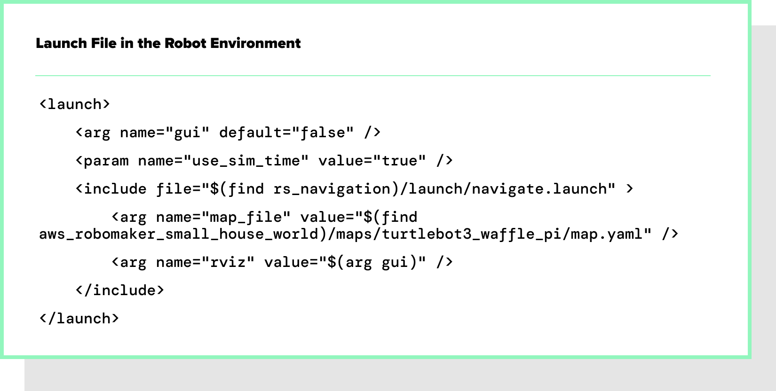Screen dimensions: 776x391
Task: Click the arg name="map_file" line
Action: tap(264, 217)
